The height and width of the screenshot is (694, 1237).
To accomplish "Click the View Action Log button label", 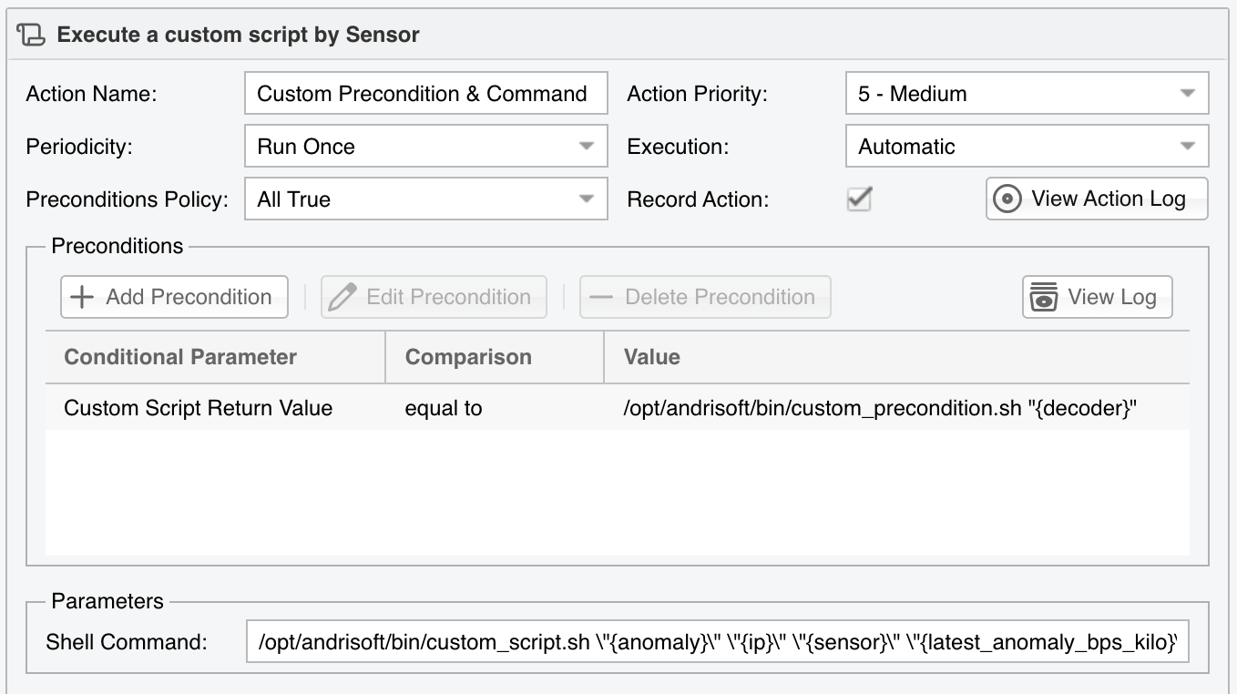I will pos(1109,199).
